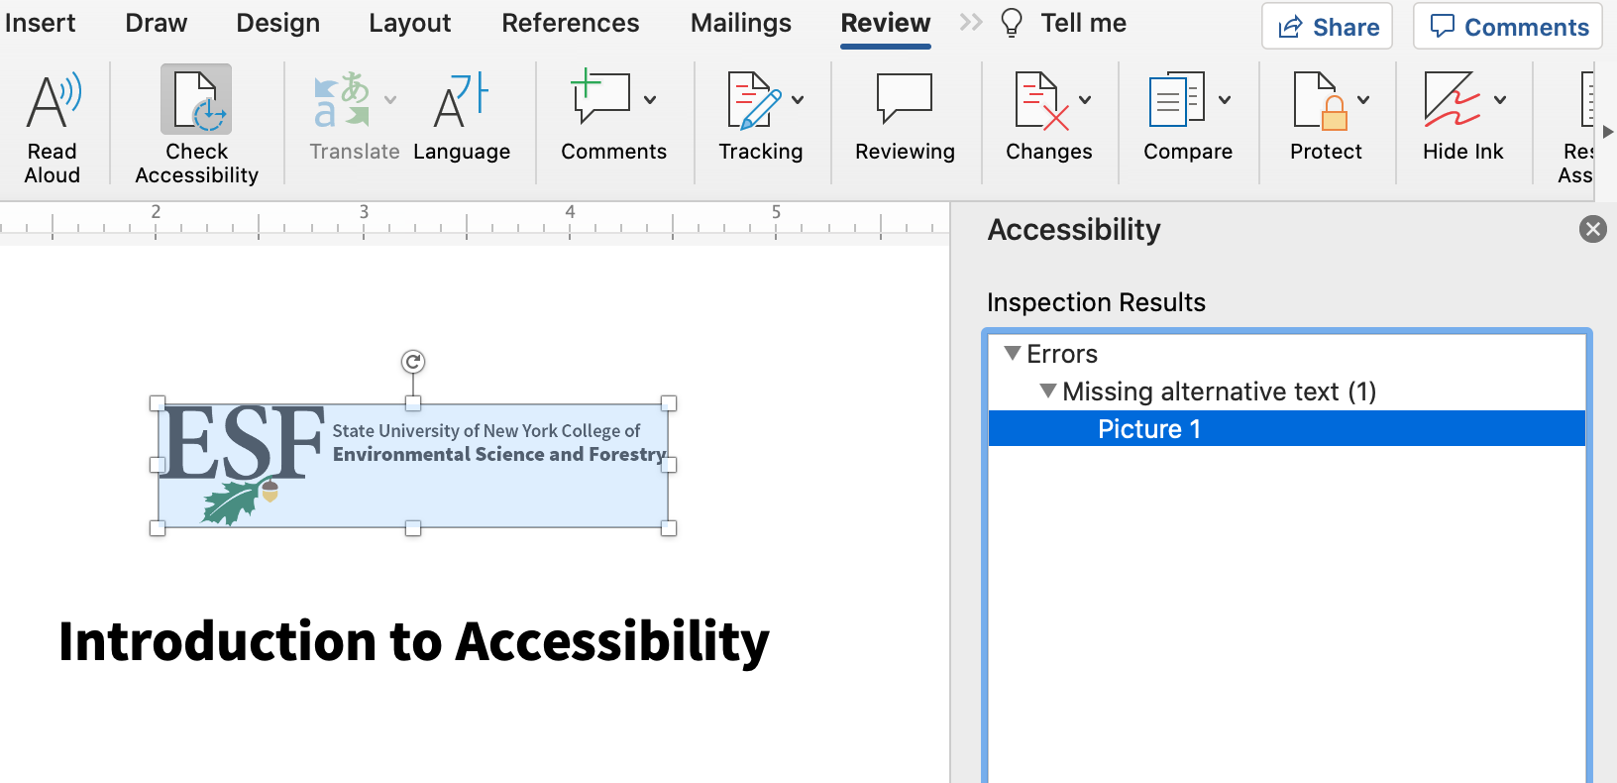Click the Compare documents icon
The width and height of the screenshot is (1617, 783).
(x=1177, y=99)
